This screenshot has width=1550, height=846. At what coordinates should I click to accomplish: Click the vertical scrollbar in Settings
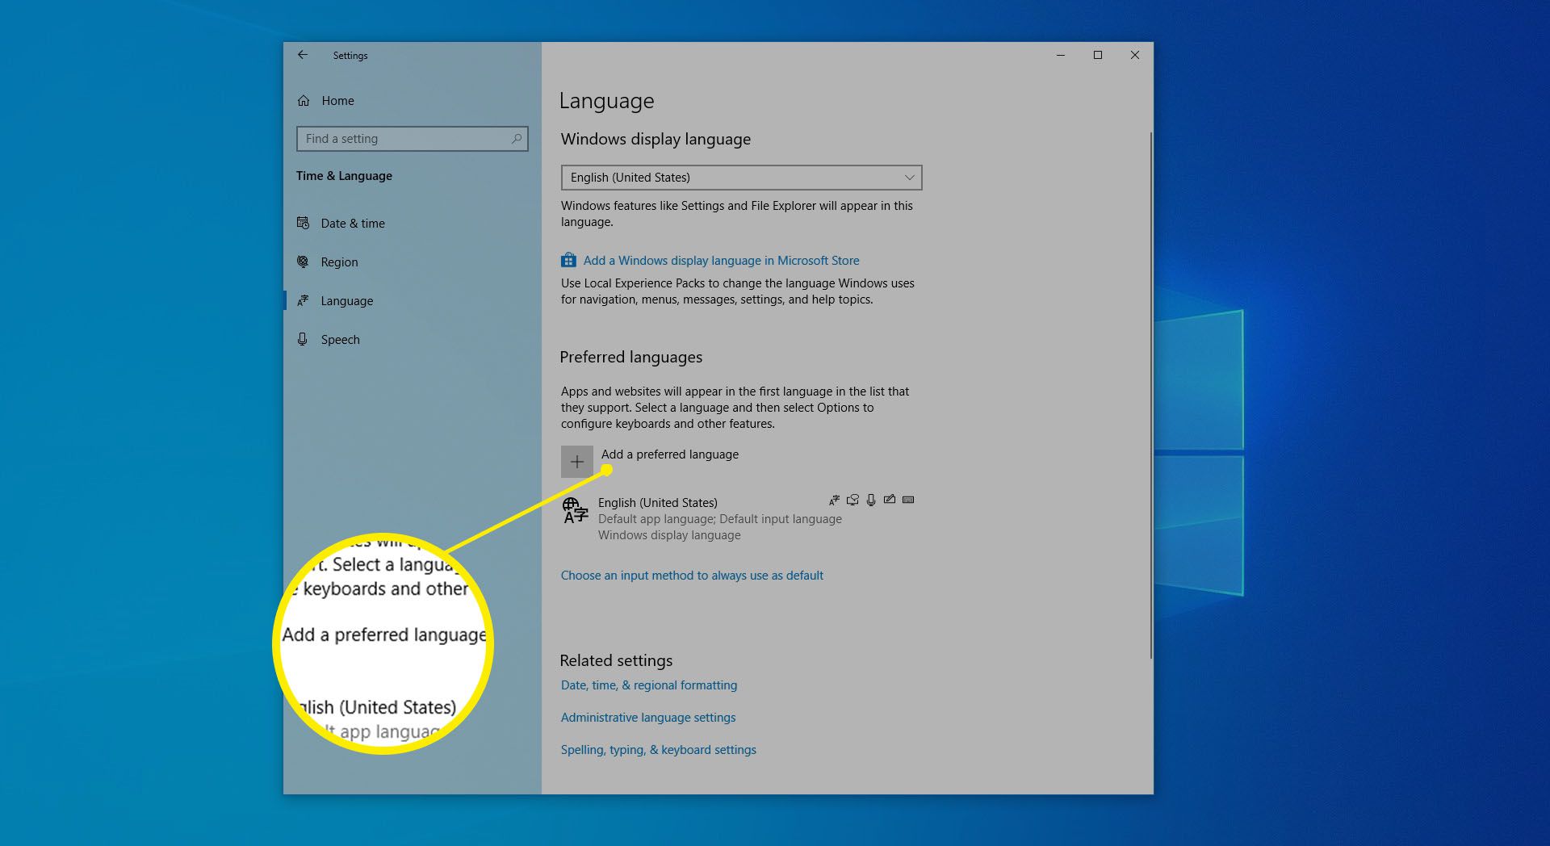point(1150,396)
